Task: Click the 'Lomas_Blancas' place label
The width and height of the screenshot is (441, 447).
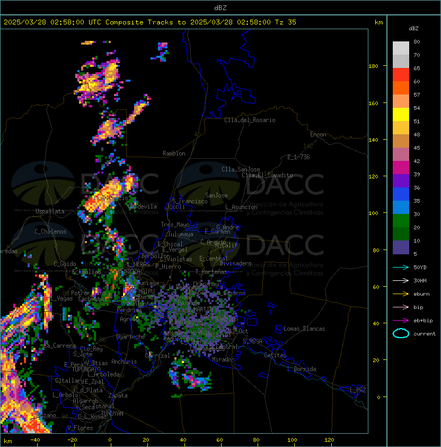Action: 304,329
